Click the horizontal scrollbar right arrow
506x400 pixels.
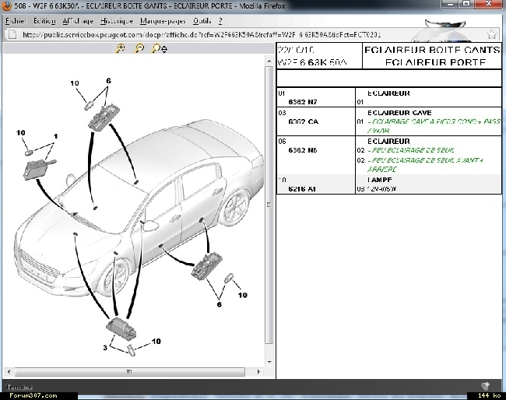click(258, 372)
